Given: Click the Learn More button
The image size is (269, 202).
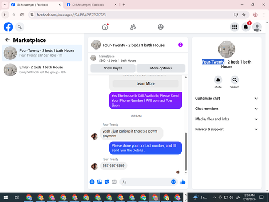Looking at the screenshot, I should pyautogui.click(x=145, y=83).
